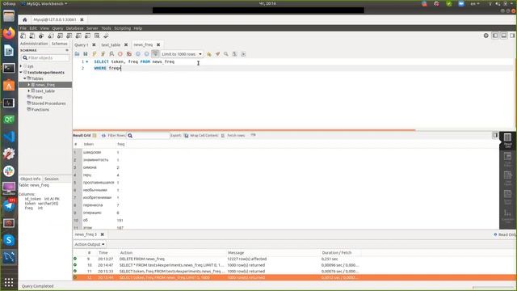Collapse texts4experiments schema
This screenshot has width=517, height=291.
[x=21, y=72]
